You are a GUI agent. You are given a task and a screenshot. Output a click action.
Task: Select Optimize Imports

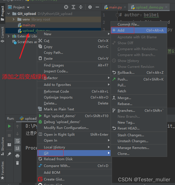click(x=74, y=97)
